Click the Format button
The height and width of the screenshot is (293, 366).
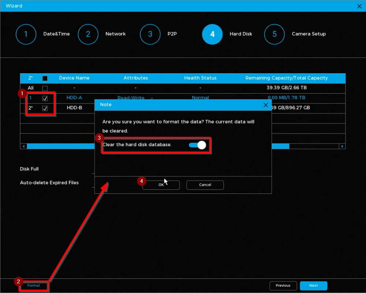point(34,285)
